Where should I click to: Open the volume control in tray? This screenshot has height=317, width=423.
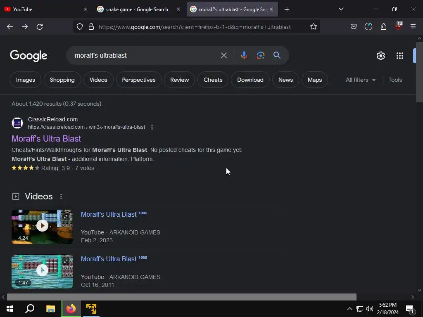click(x=370, y=309)
